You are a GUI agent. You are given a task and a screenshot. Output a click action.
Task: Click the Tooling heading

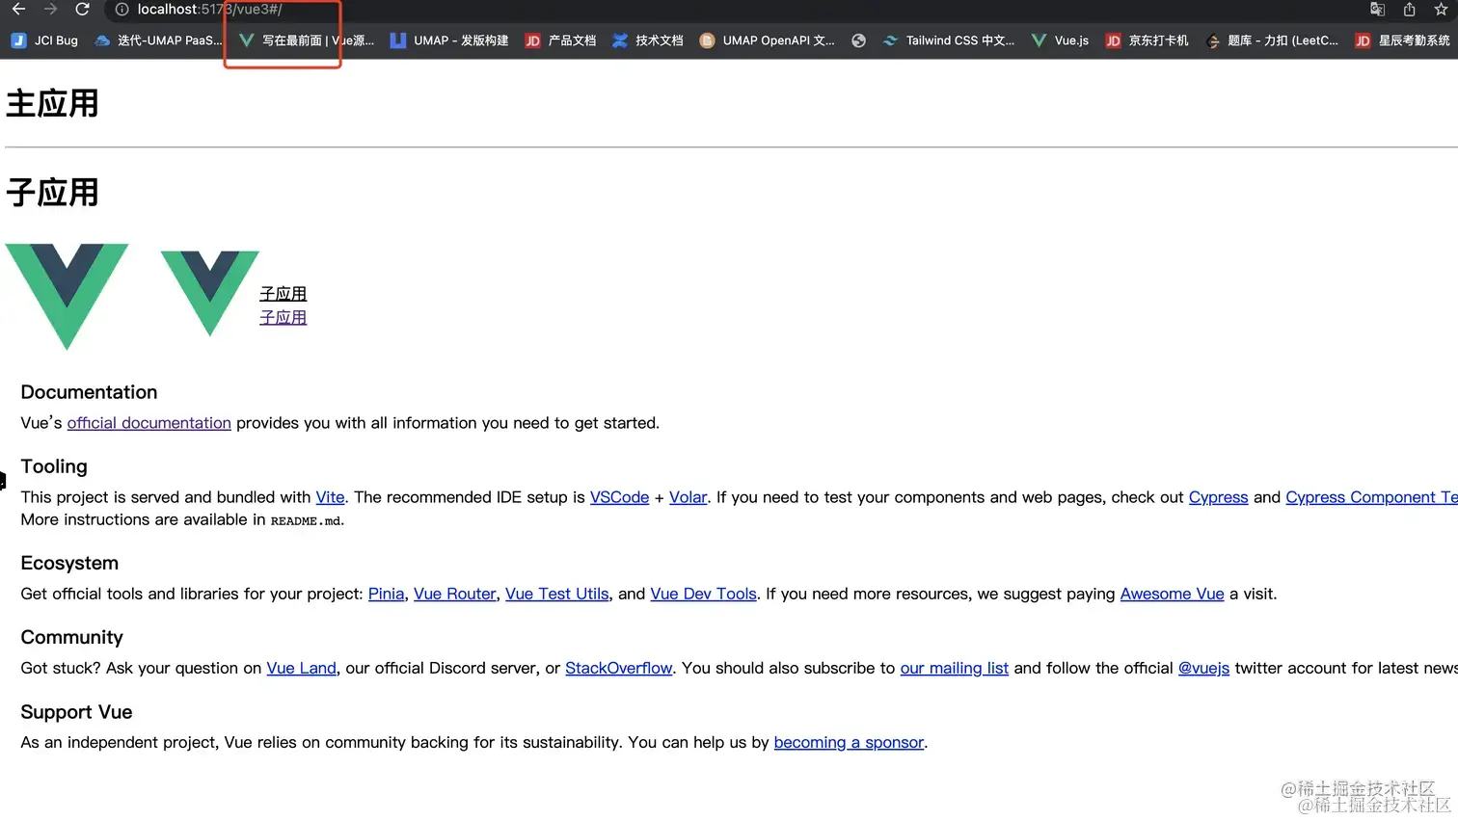coord(54,466)
